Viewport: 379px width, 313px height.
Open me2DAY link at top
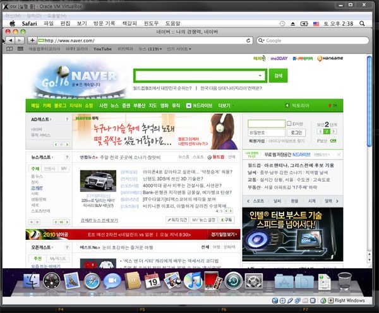tap(279, 58)
